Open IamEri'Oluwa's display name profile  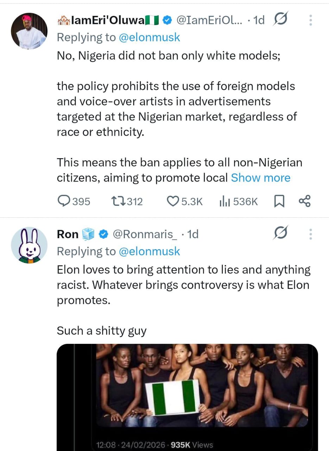(106, 20)
